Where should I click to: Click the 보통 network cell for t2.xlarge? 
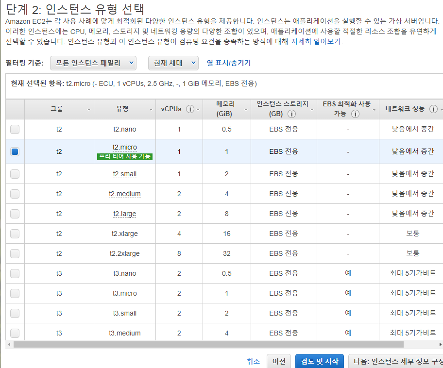click(413, 234)
